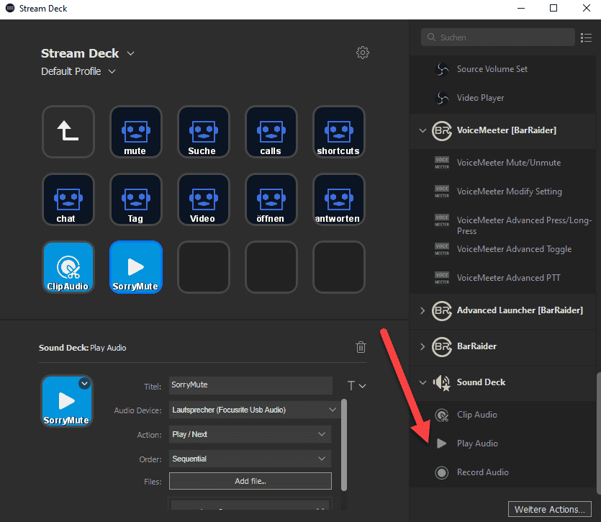Expand the Advanced Launcher [BarRaider] category

tap(422, 310)
